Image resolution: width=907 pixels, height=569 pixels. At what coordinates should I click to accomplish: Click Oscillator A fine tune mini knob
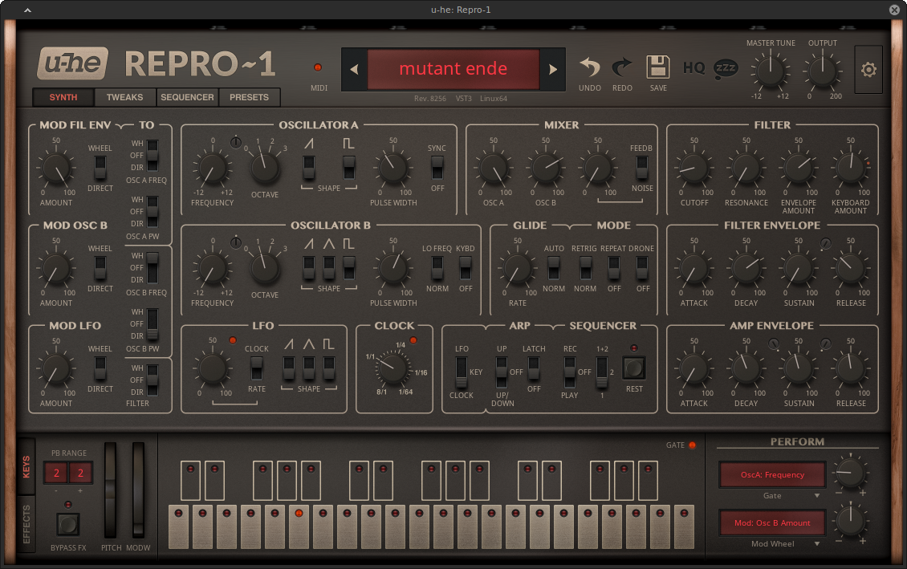point(236,142)
